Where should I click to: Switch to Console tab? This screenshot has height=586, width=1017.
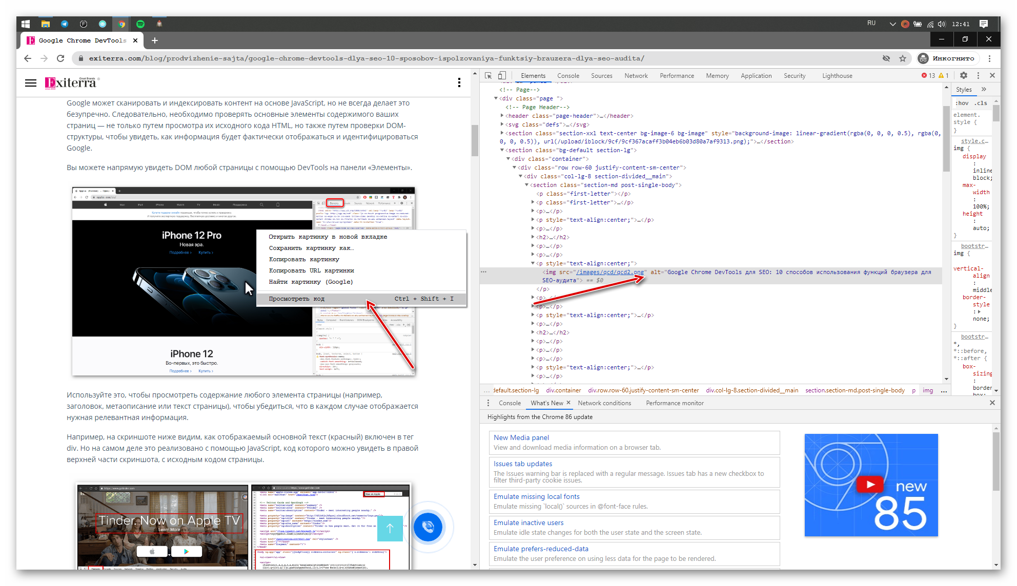(x=568, y=76)
